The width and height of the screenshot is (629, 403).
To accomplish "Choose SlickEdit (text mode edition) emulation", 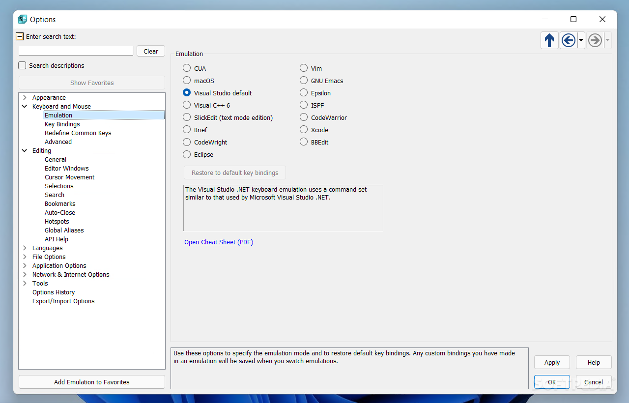I will click(187, 117).
